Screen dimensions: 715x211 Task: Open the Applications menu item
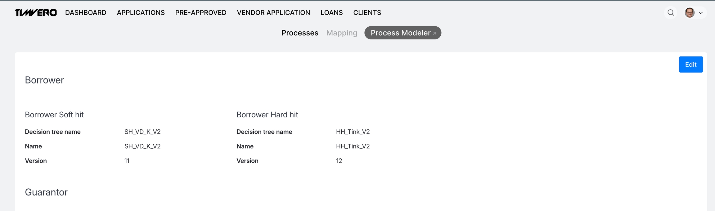tap(141, 13)
